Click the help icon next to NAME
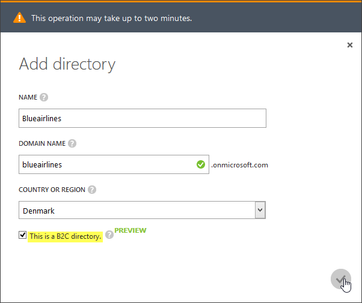This screenshot has width=362, height=303. coord(44,97)
